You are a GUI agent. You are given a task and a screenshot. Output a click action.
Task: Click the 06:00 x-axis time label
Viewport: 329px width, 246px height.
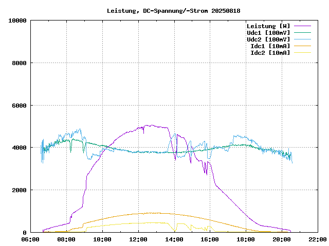[x=30, y=239]
